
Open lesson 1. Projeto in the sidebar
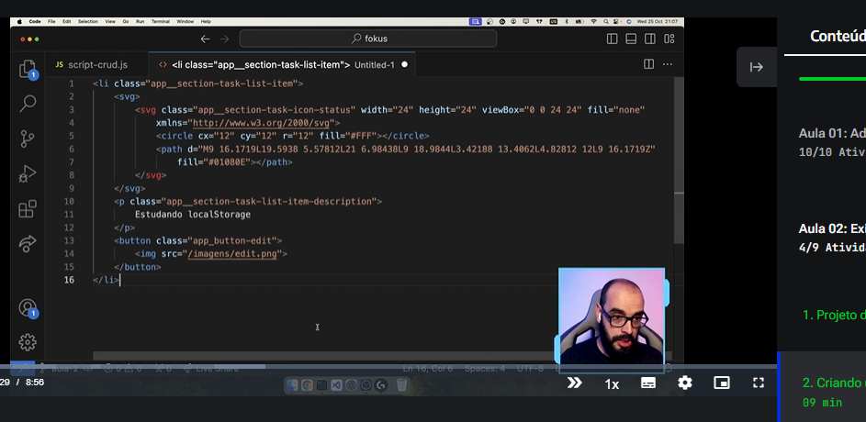point(834,315)
